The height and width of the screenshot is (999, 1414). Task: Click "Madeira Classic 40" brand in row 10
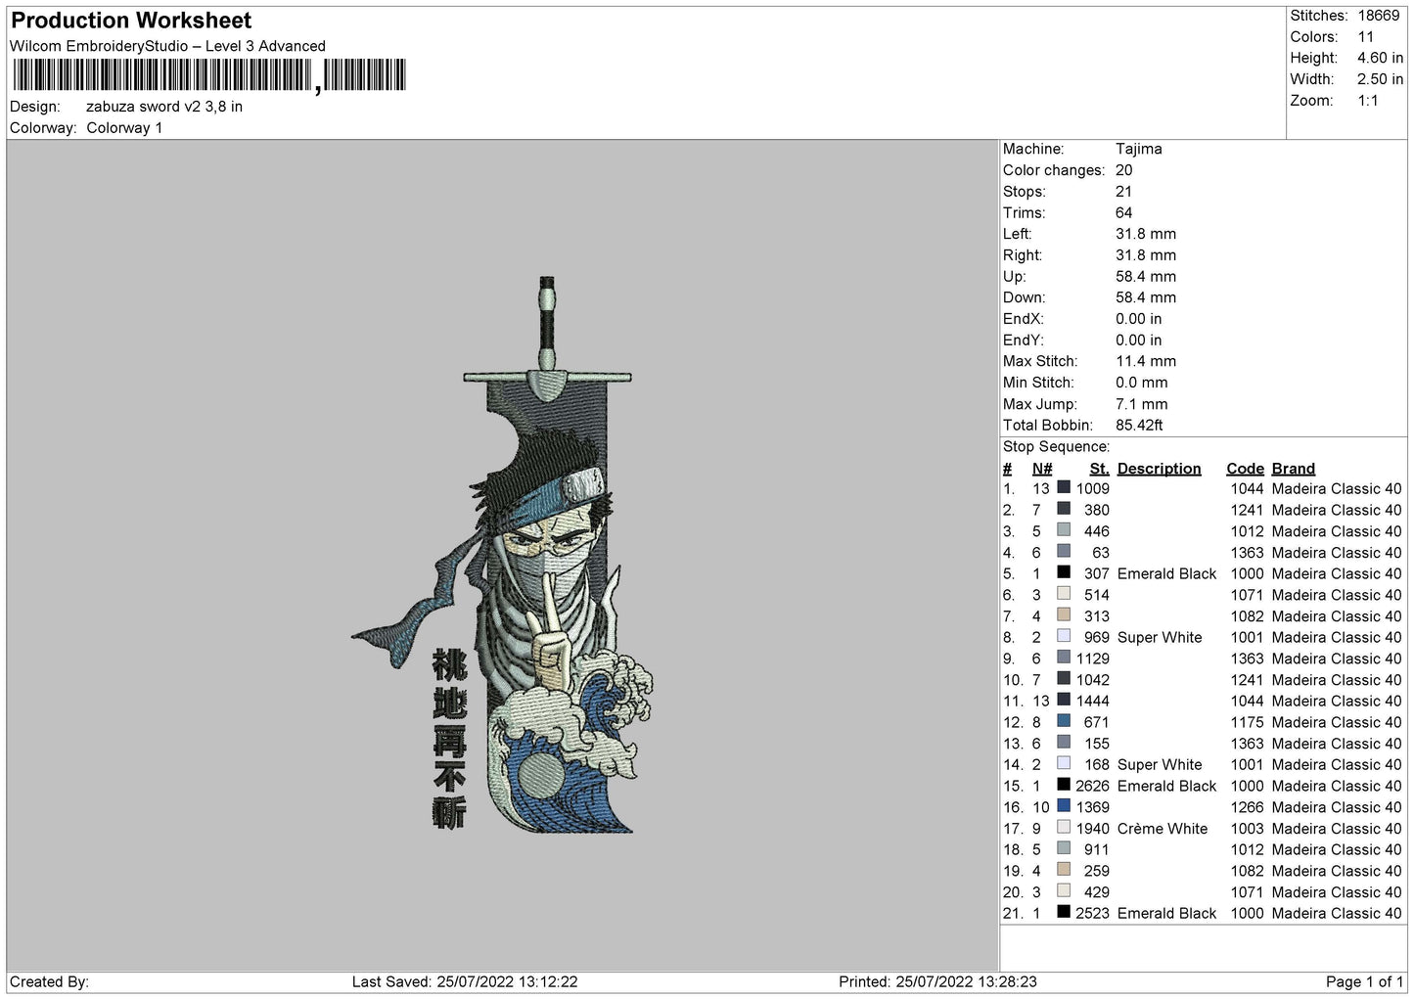[1337, 680]
